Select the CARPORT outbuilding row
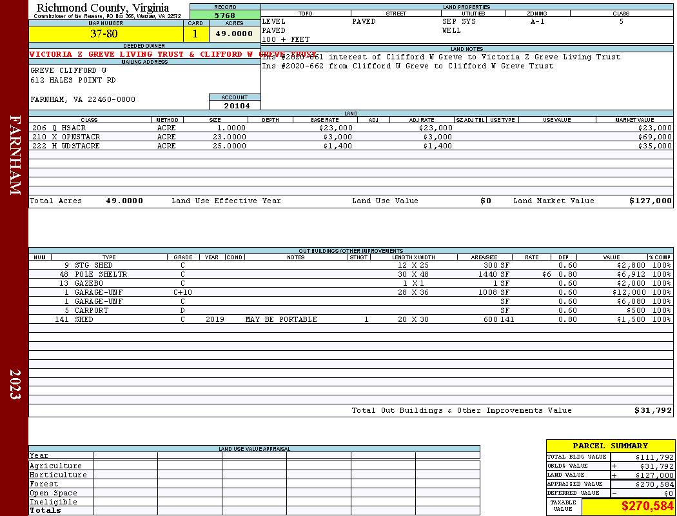The height and width of the screenshot is (516, 677). (x=351, y=310)
